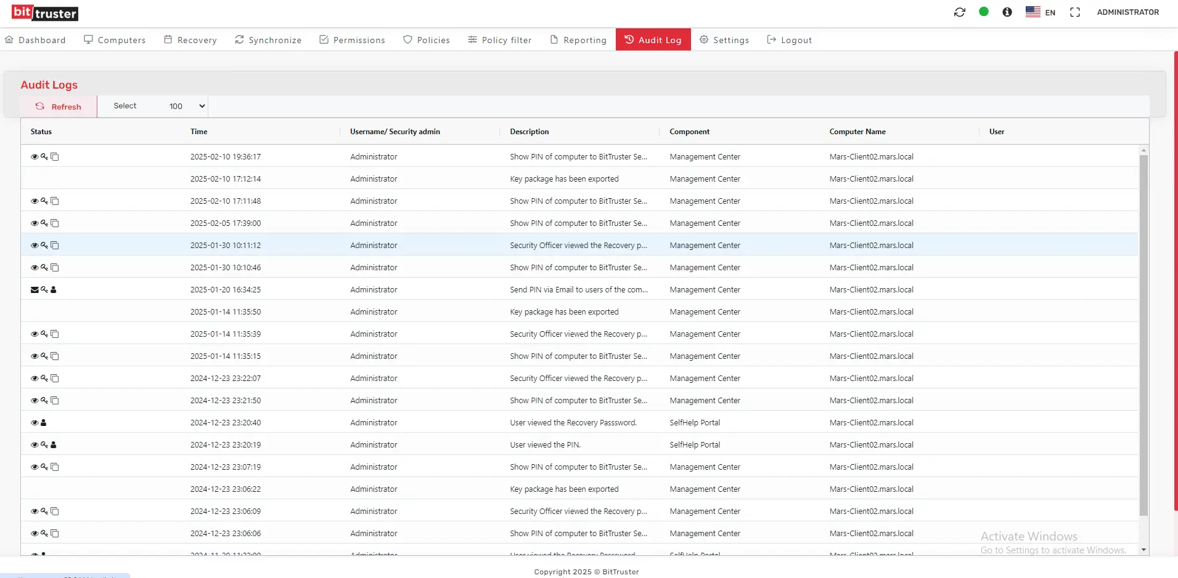Toggle the eye icon on the highlighted 2025-01-30 row
The height and width of the screenshot is (578, 1178).
coord(34,245)
